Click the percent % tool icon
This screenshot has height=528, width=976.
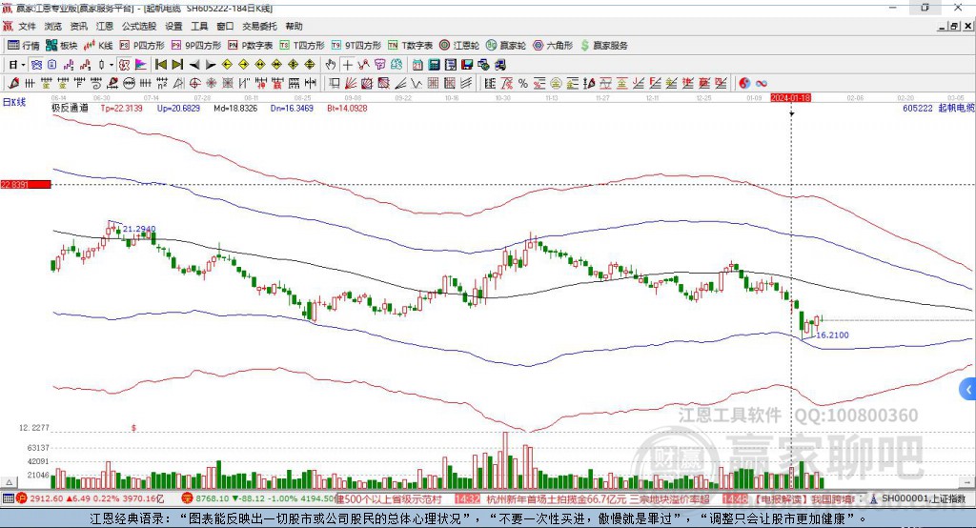pyautogui.click(x=523, y=84)
